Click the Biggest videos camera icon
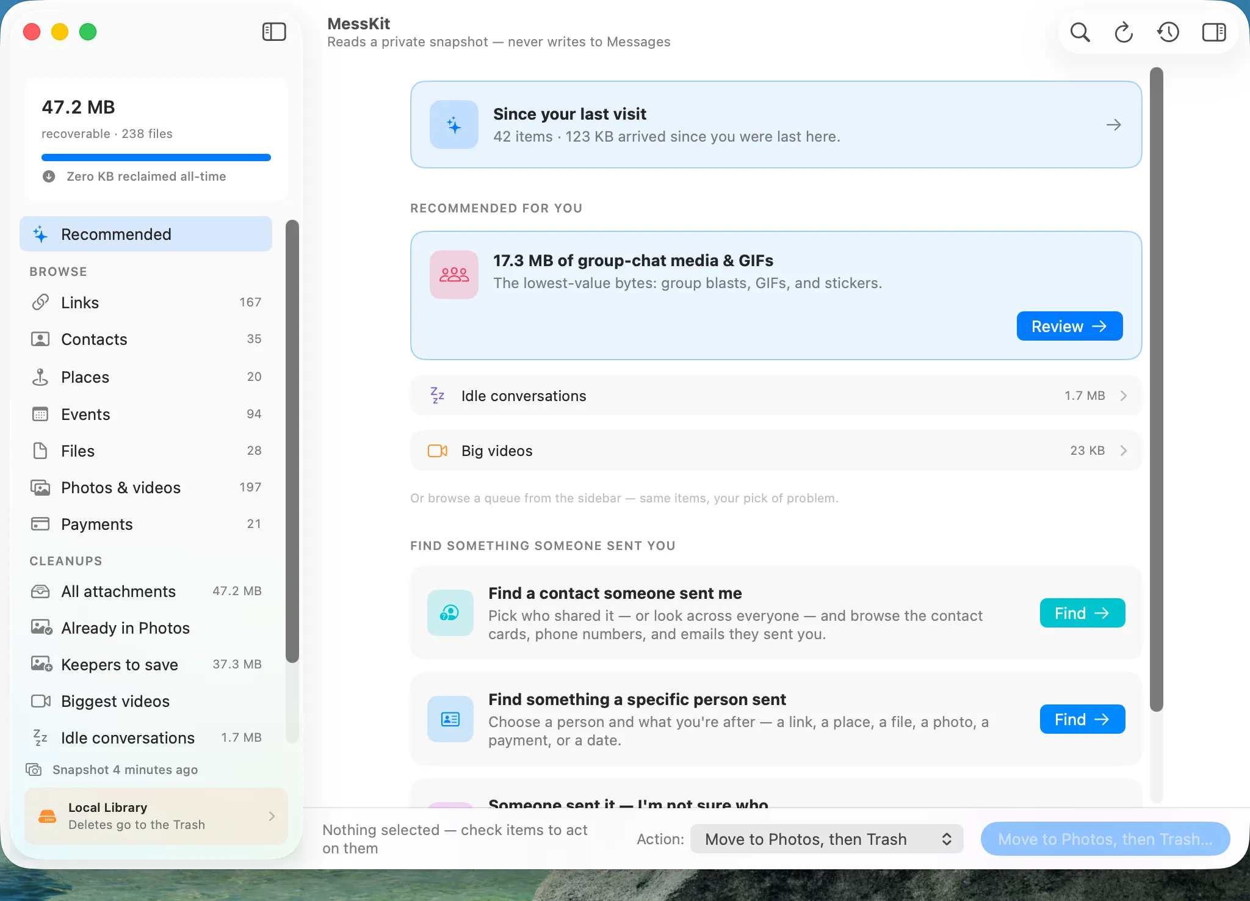Viewport: 1250px width, 901px height. click(x=41, y=701)
